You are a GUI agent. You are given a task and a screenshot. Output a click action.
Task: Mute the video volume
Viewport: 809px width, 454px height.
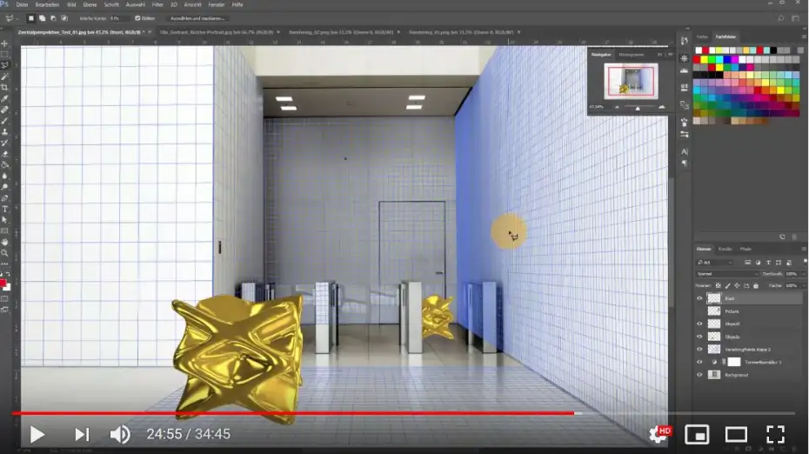pyautogui.click(x=120, y=434)
